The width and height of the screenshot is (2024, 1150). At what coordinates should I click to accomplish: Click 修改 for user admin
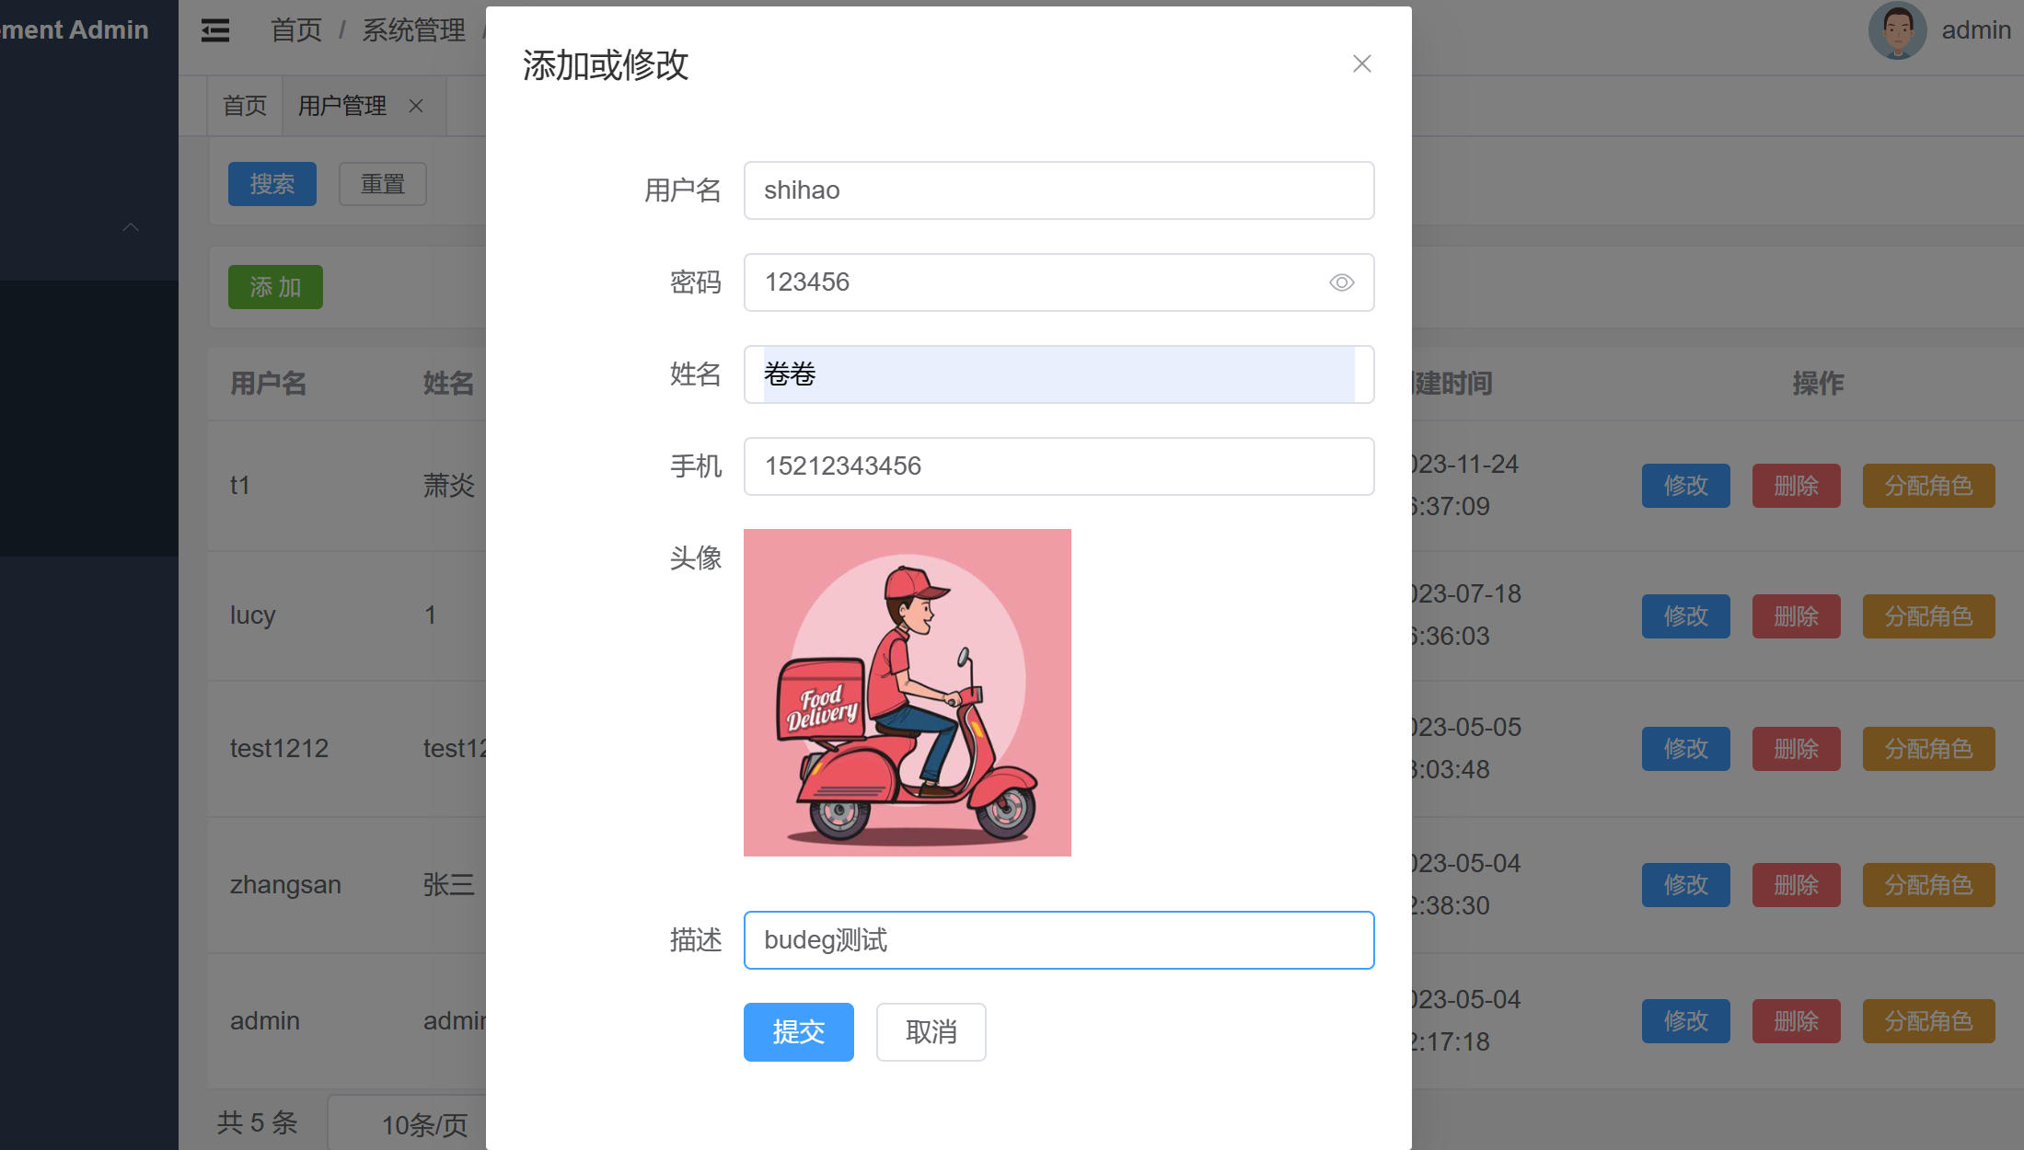pos(1686,1021)
